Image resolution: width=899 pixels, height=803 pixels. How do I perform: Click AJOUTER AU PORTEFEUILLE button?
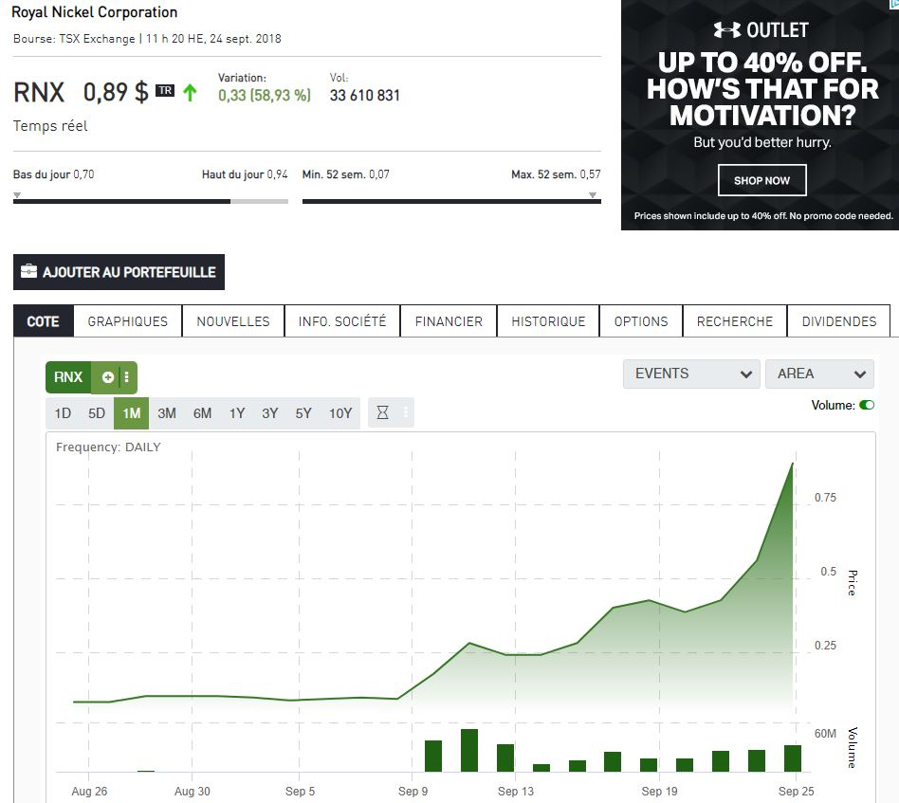point(119,272)
